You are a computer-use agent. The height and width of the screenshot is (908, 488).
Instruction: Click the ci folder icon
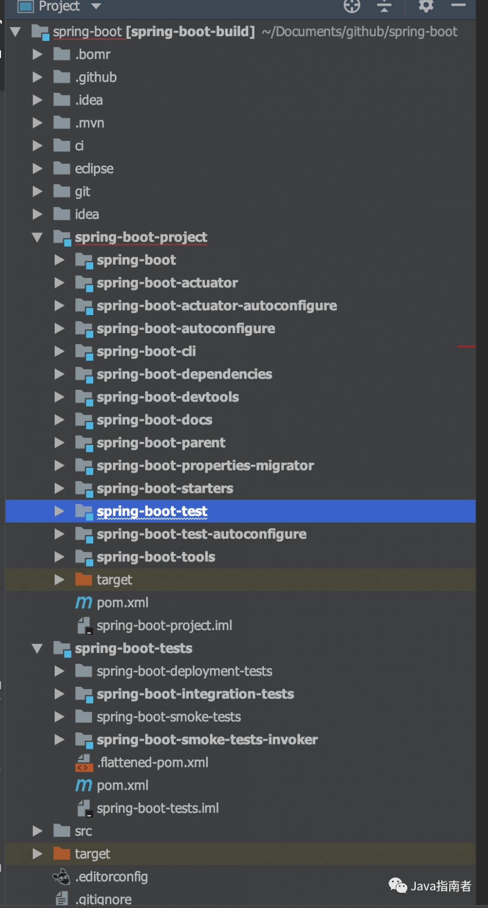tap(61, 145)
